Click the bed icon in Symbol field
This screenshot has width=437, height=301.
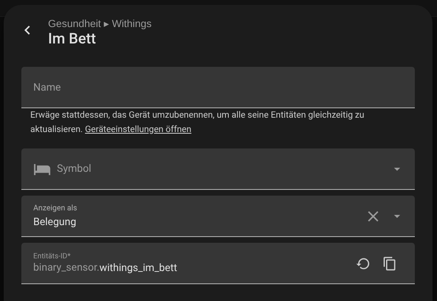point(42,169)
